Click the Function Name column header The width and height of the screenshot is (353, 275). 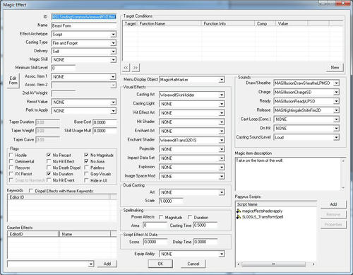[x=169, y=23]
